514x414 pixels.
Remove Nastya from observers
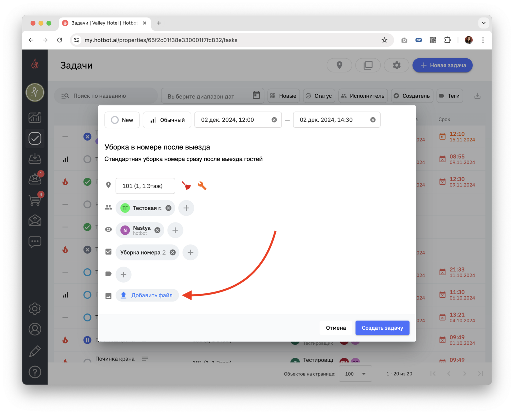click(157, 230)
